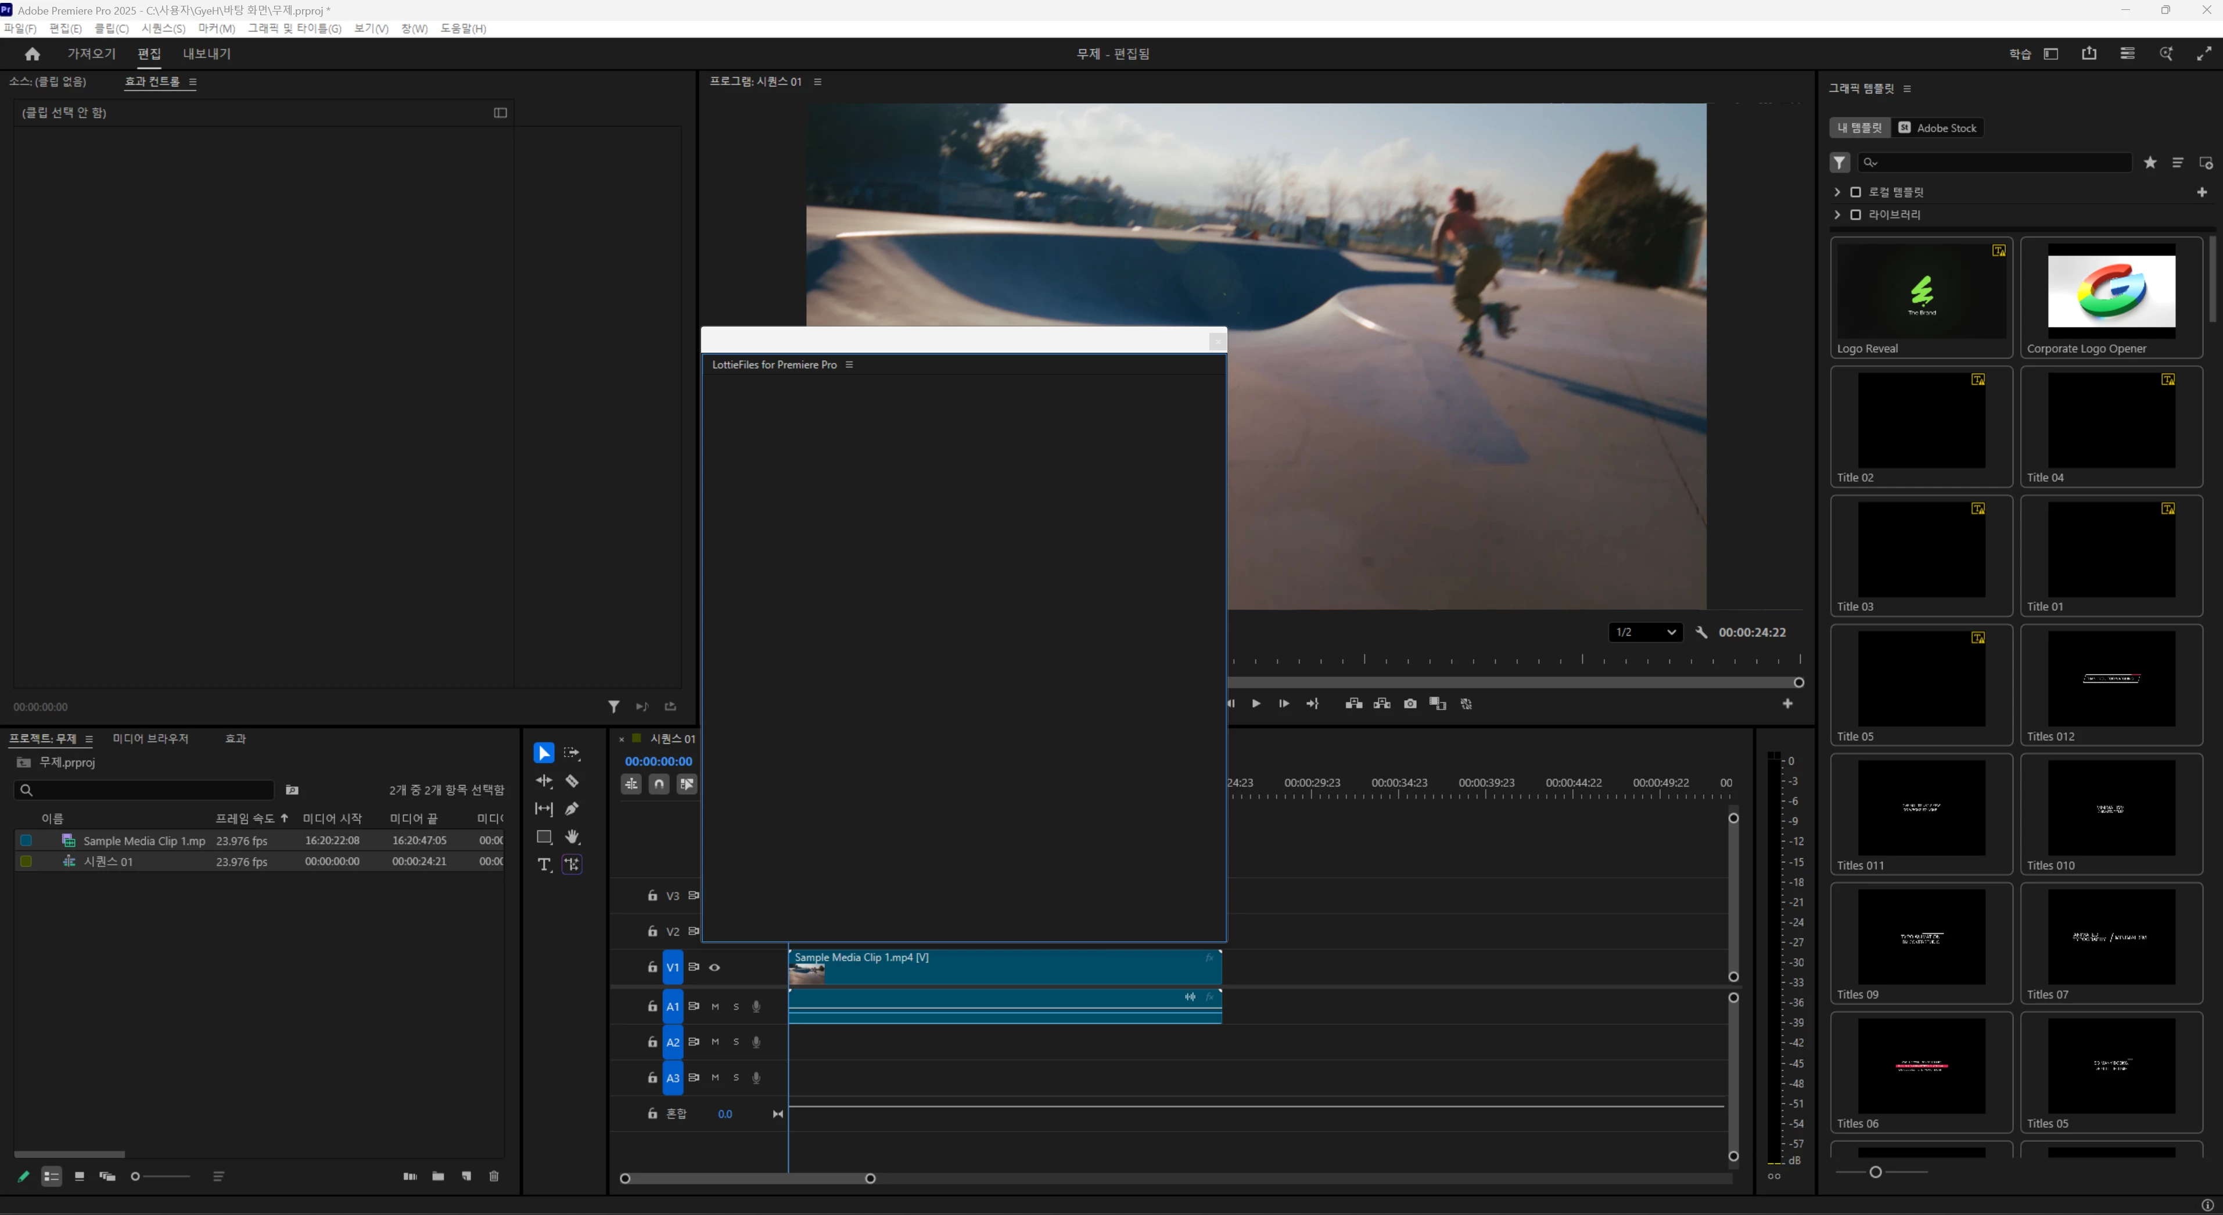Select the Type tool
This screenshot has height=1215, width=2223.
pyautogui.click(x=544, y=865)
